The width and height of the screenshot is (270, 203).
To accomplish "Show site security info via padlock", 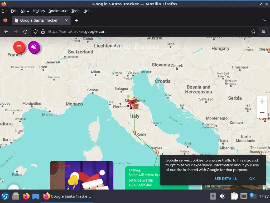I will tap(43, 32).
